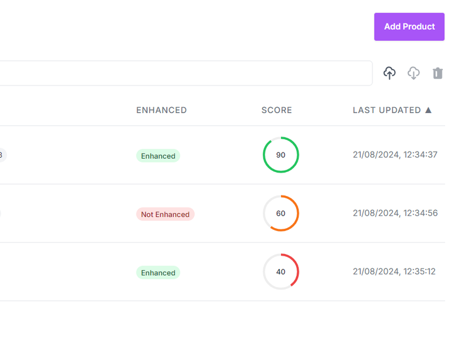This screenshot has height=344, width=459.
Task: Focus the search input field
Action: [x=184, y=73]
